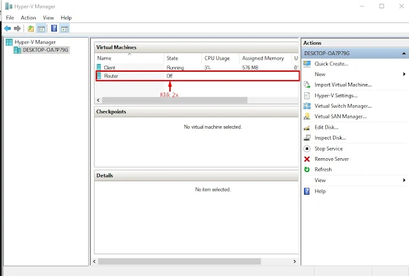Click the Help icon in Actions pane
The image size is (409, 276).
pyautogui.click(x=307, y=191)
